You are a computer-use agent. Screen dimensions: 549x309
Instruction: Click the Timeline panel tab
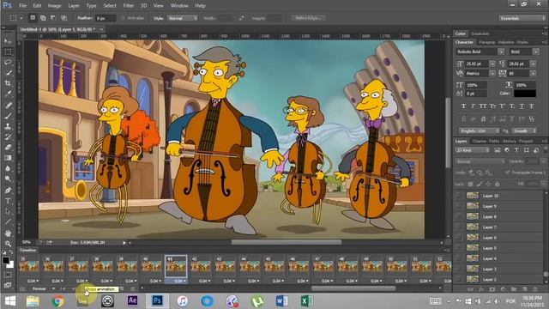(27, 250)
